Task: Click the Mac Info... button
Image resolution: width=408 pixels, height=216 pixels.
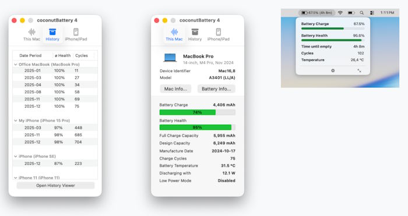Action: point(175,89)
